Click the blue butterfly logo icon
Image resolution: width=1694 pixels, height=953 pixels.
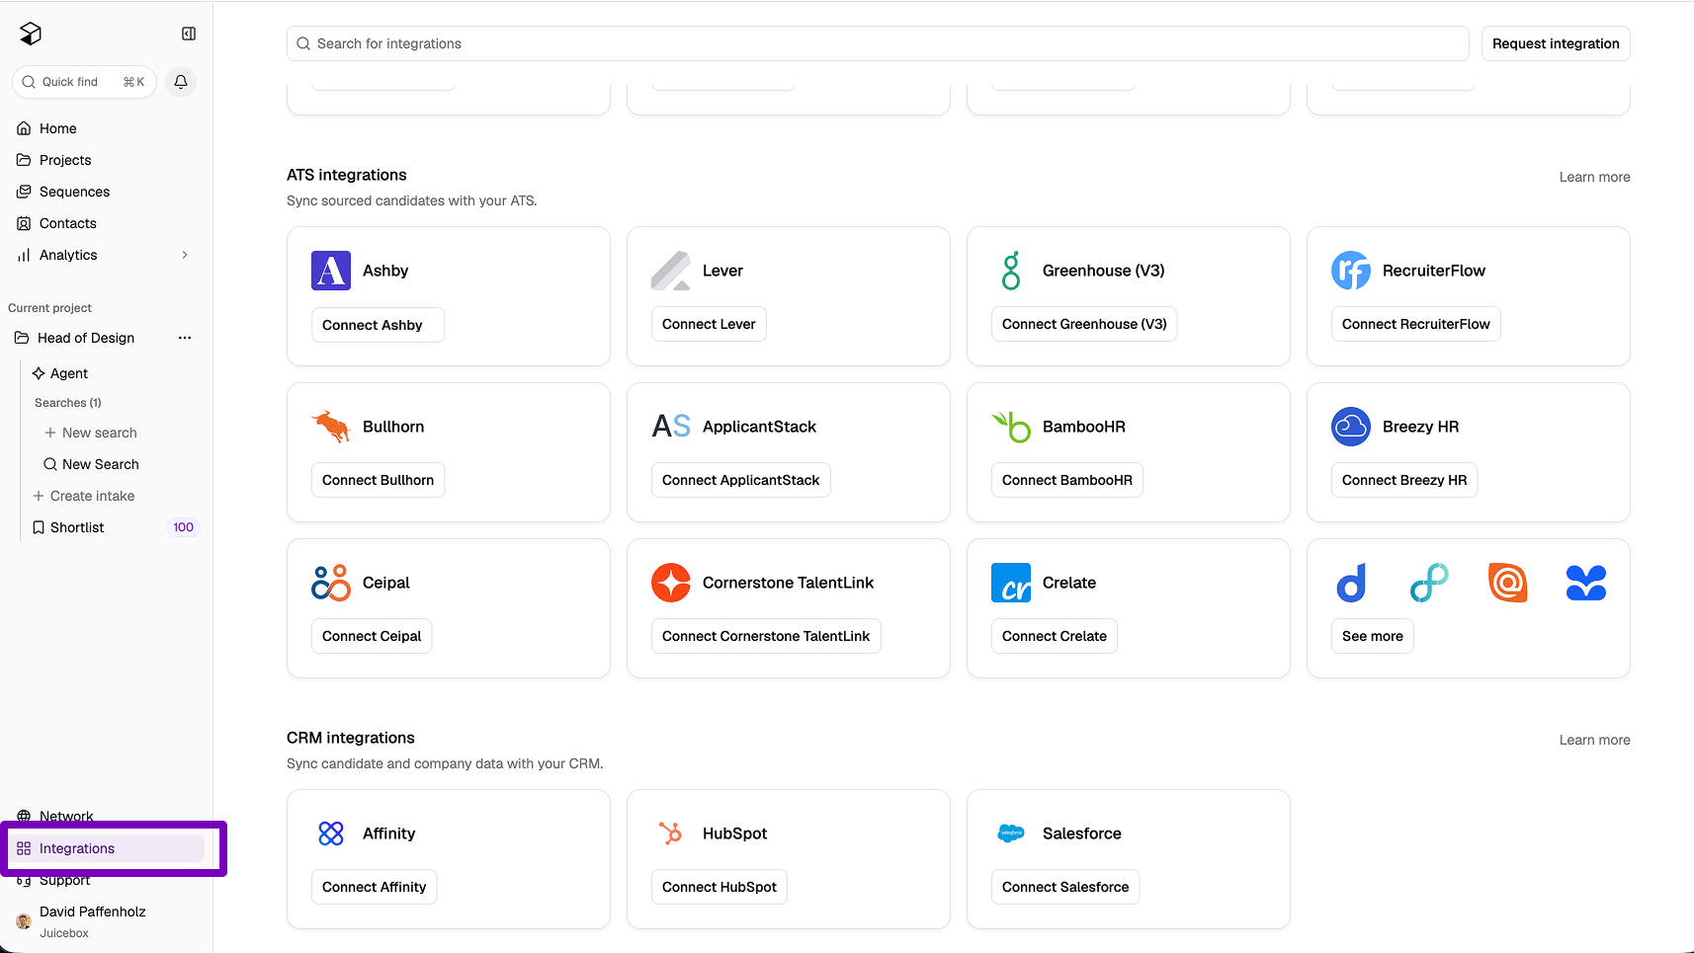[x=1586, y=583]
